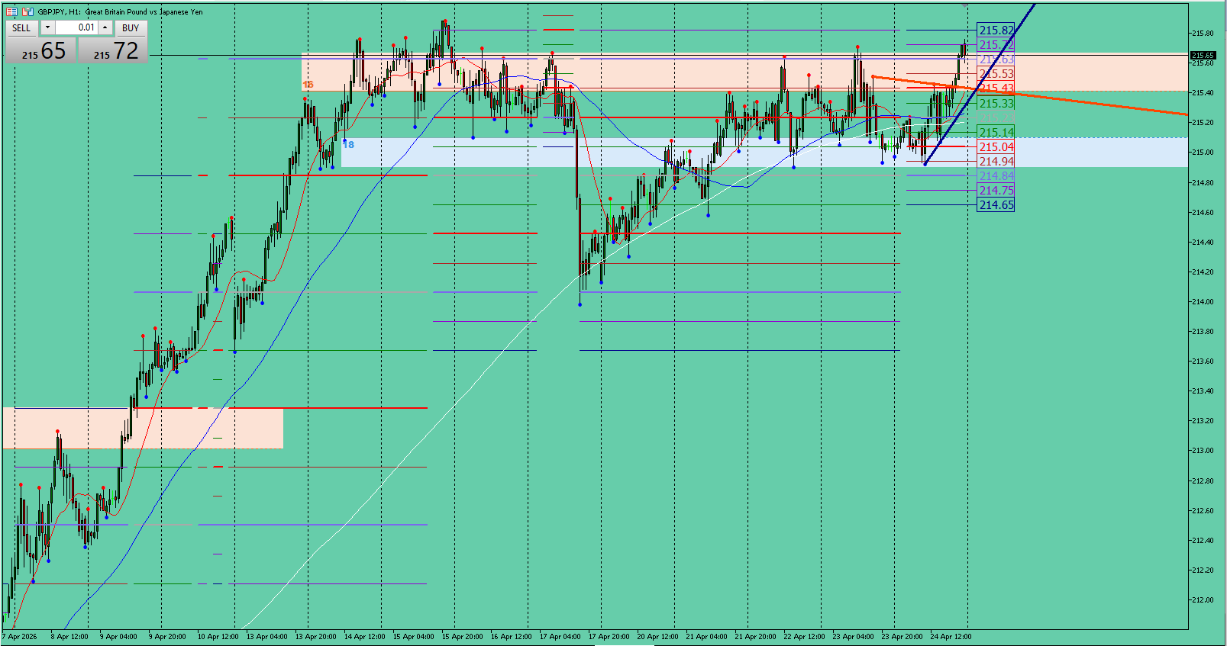Click the '21 Apr 04:00' time axis label
Screen dimensions: 1227x646
click(706, 637)
